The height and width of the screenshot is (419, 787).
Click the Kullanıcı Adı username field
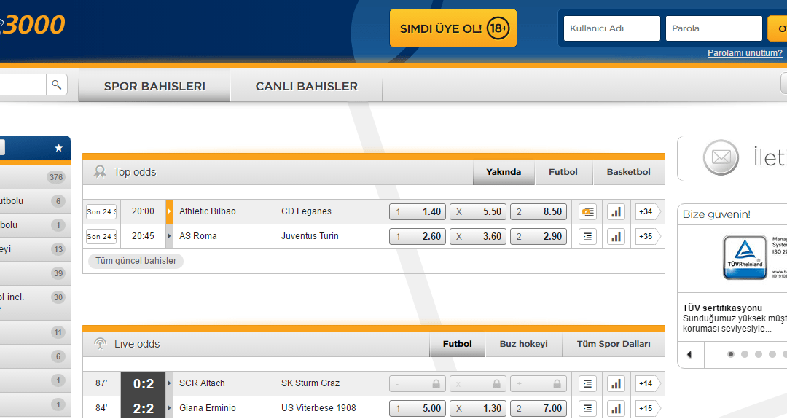pyautogui.click(x=612, y=28)
